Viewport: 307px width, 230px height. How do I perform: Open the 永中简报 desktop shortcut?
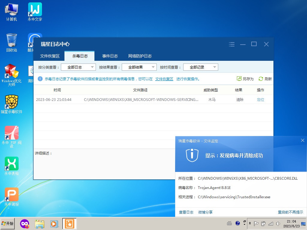coord(12,197)
